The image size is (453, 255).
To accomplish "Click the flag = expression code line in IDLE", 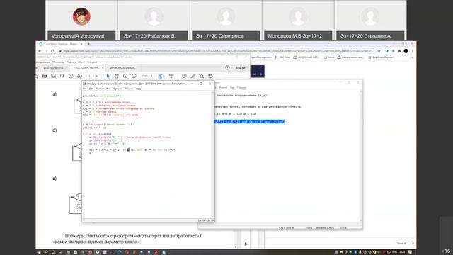I will click(x=132, y=149).
